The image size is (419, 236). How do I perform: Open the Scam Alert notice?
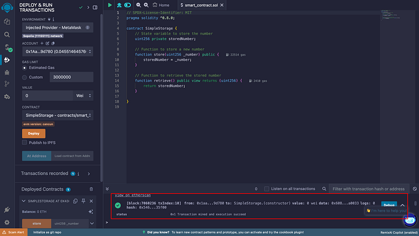14,232
